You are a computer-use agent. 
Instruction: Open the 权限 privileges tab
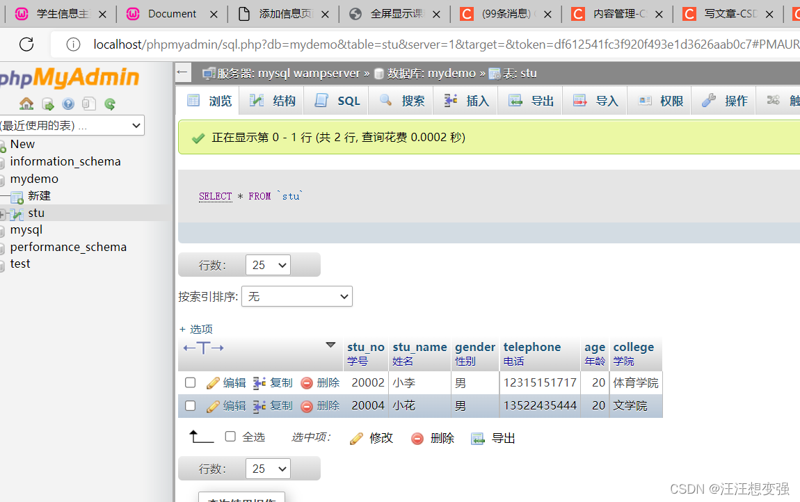(660, 101)
